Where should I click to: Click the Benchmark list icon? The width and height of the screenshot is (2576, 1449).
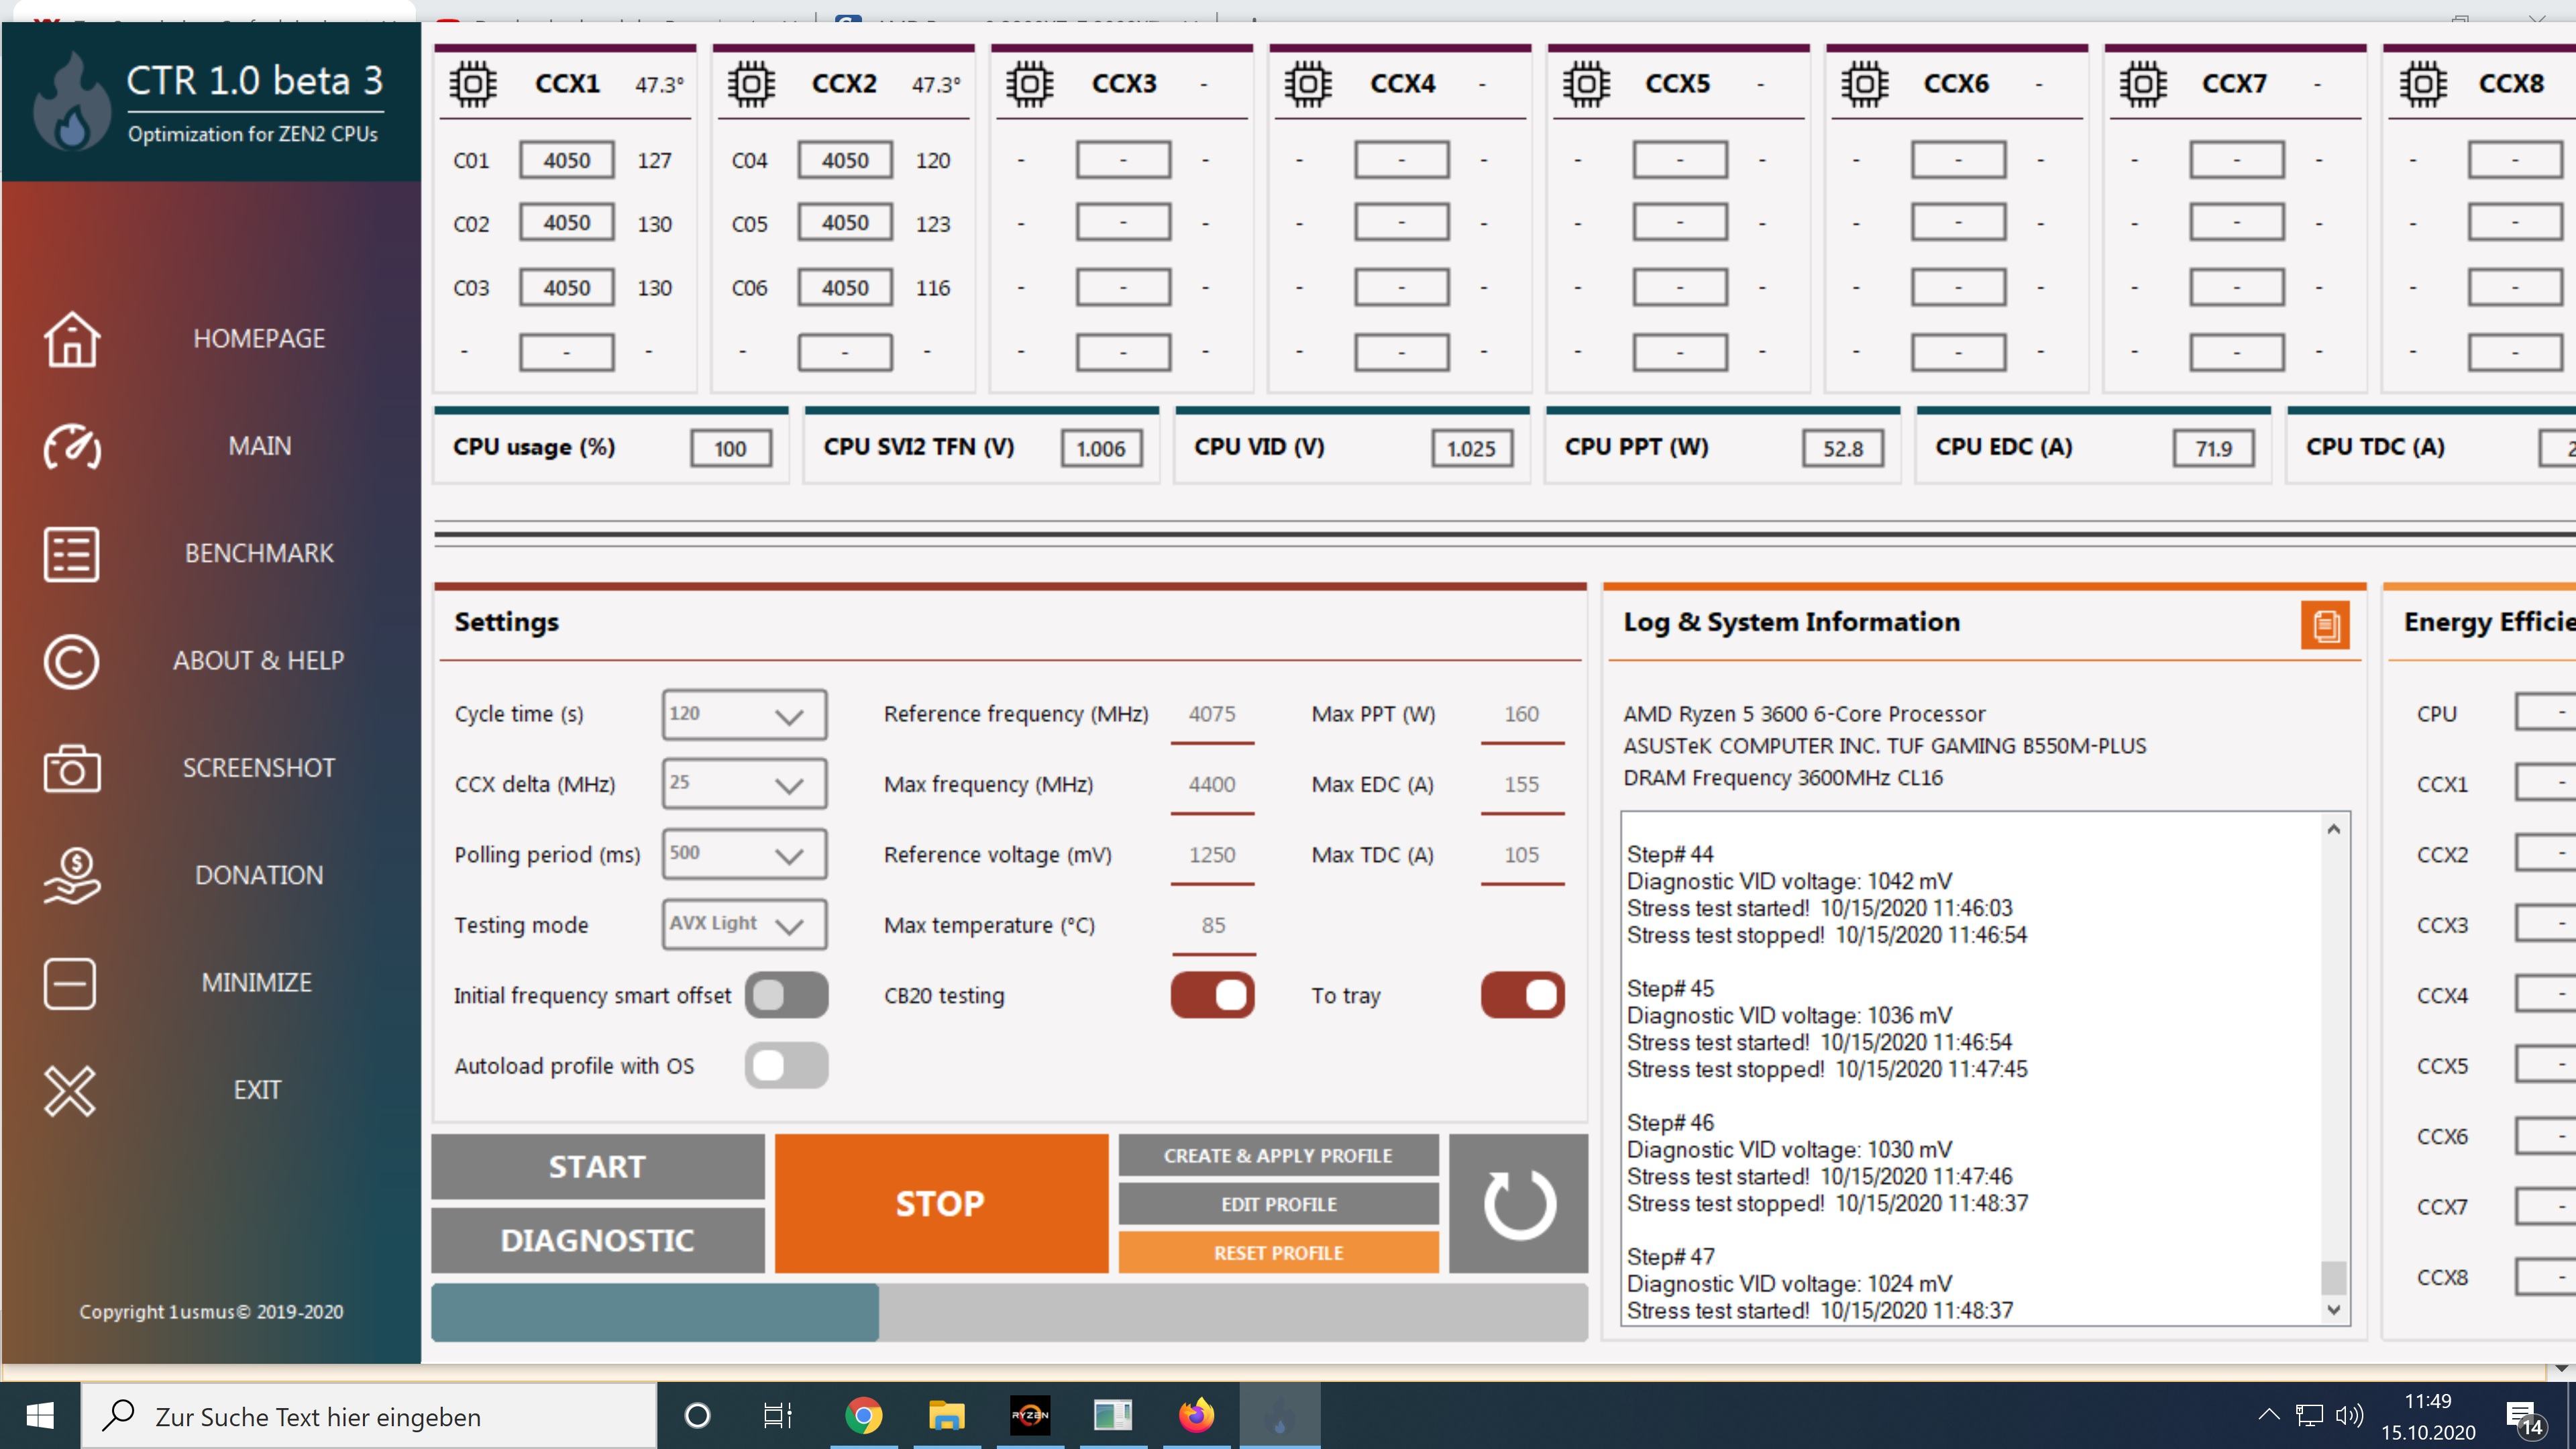[71, 554]
